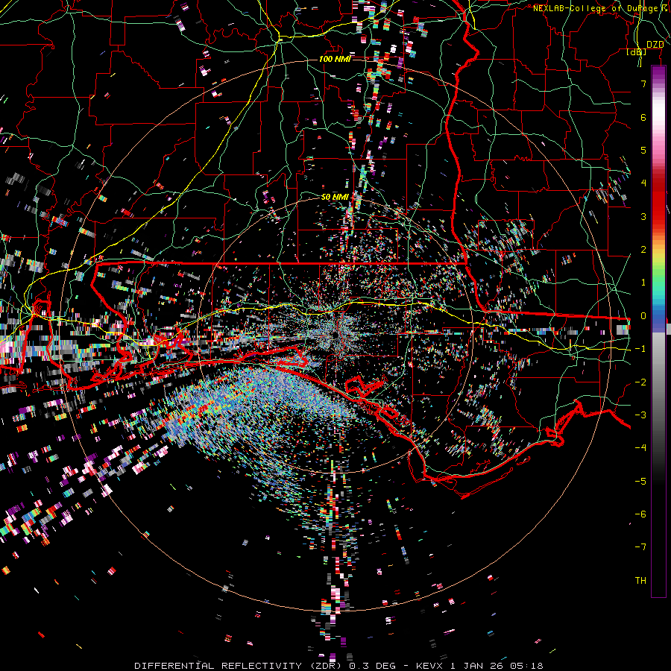This screenshot has height=671, width=671.
Task: Click the 2 value on the color scale
Action: (x=643, y=250)
